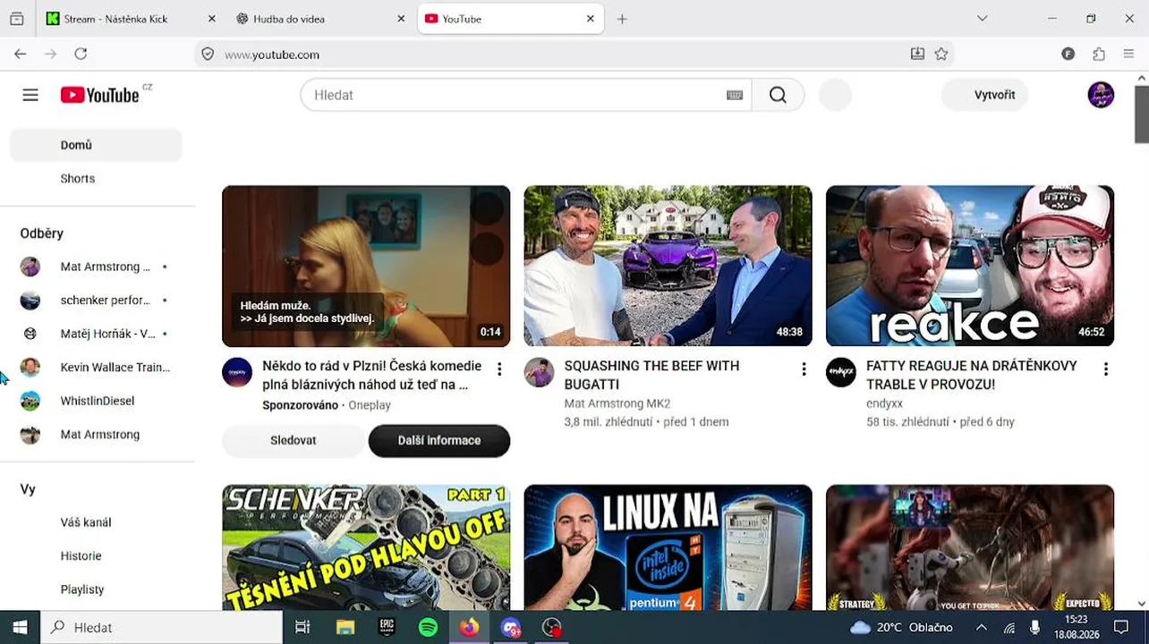Open the Firefox application menu

click(1128, 55)
